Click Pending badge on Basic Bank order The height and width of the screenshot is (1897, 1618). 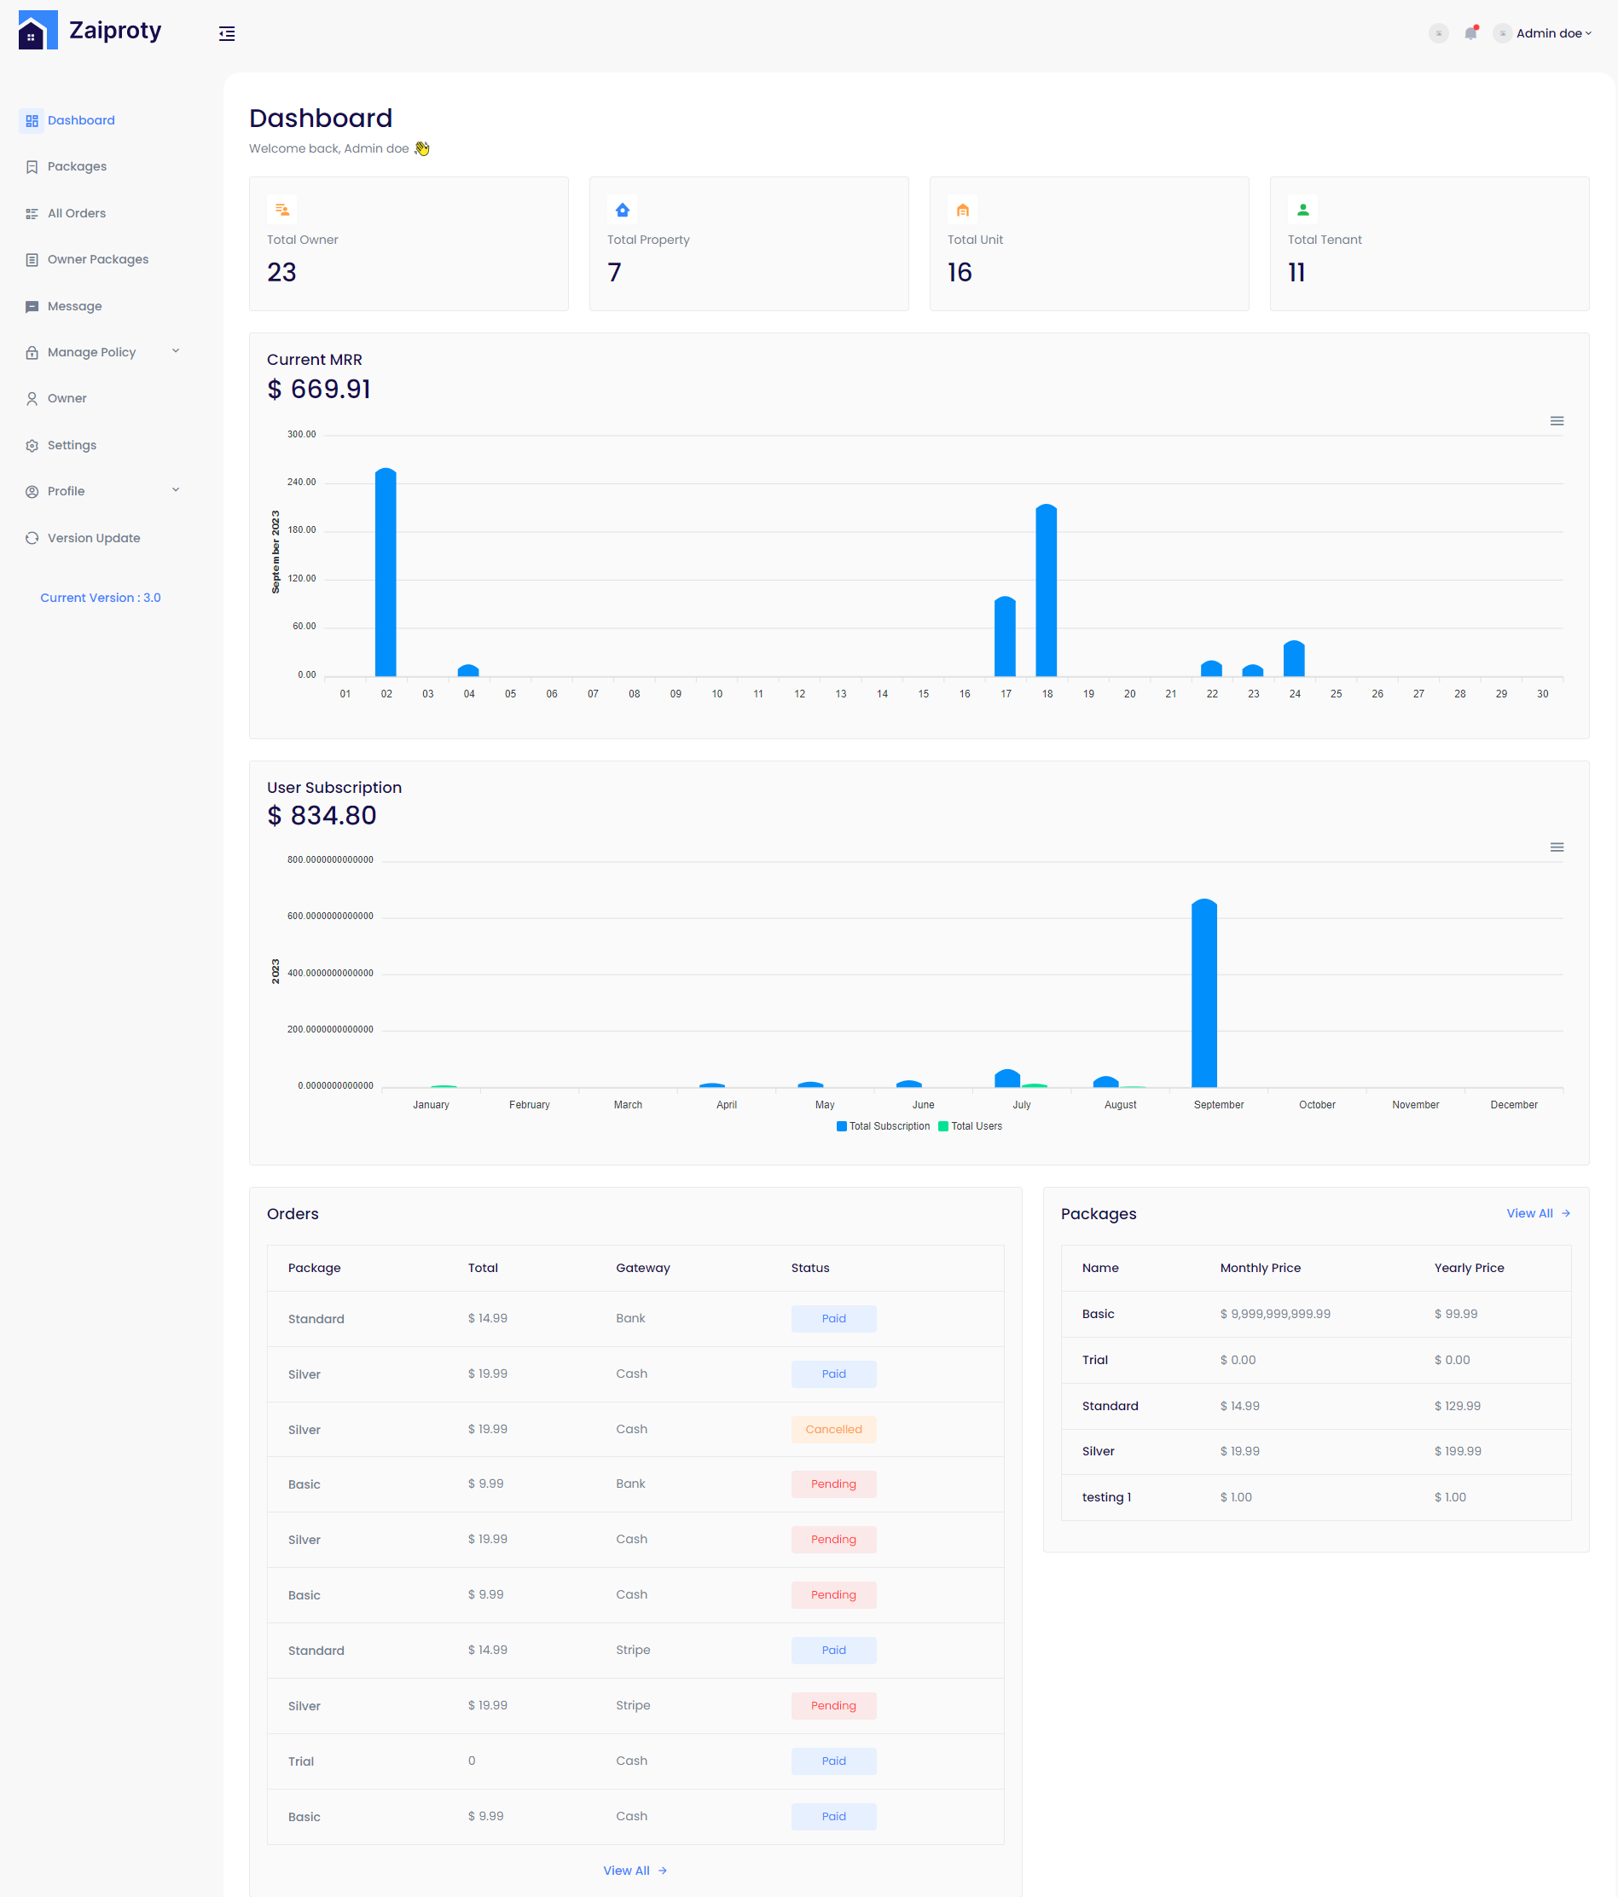pyautogui.click(x=834, y=1485)
